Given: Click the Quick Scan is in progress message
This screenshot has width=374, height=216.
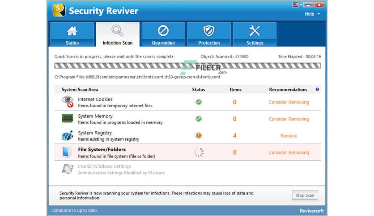Looking at the screenshot, I should (x=114, y=56).
